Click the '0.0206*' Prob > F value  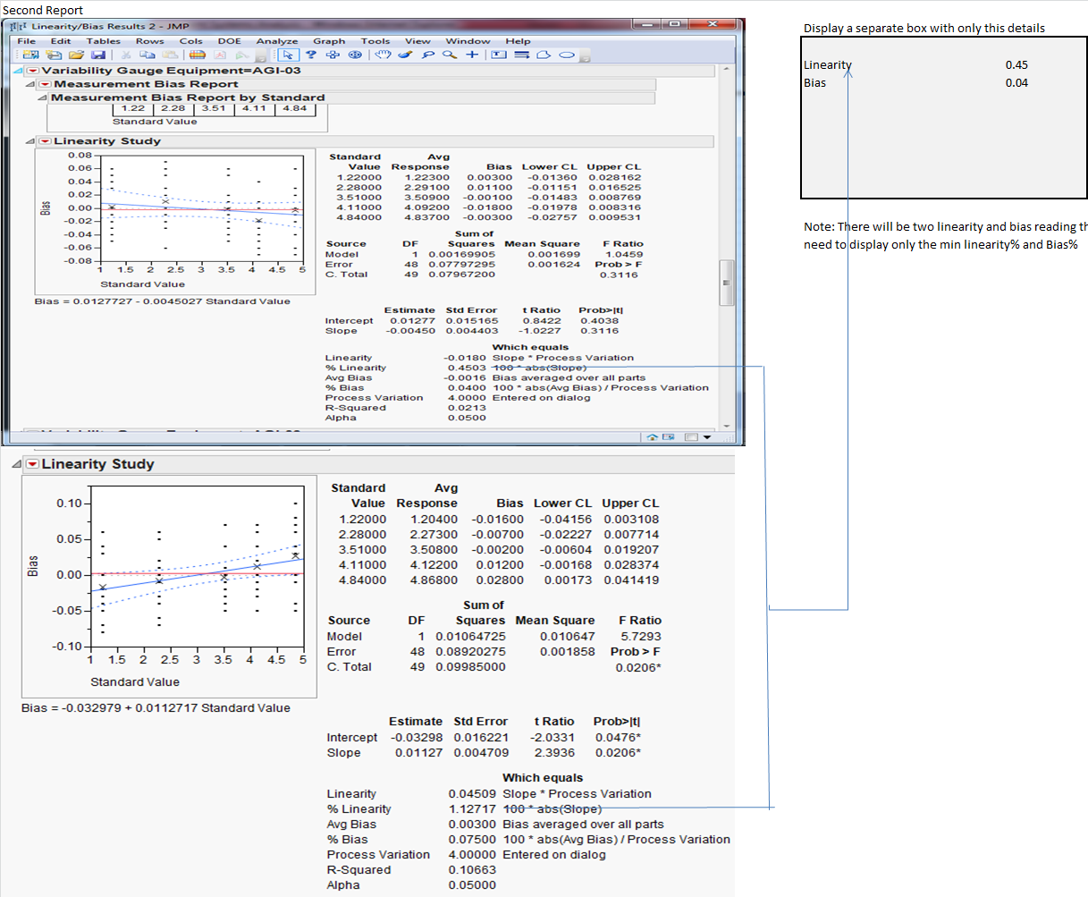coord(638,668)
